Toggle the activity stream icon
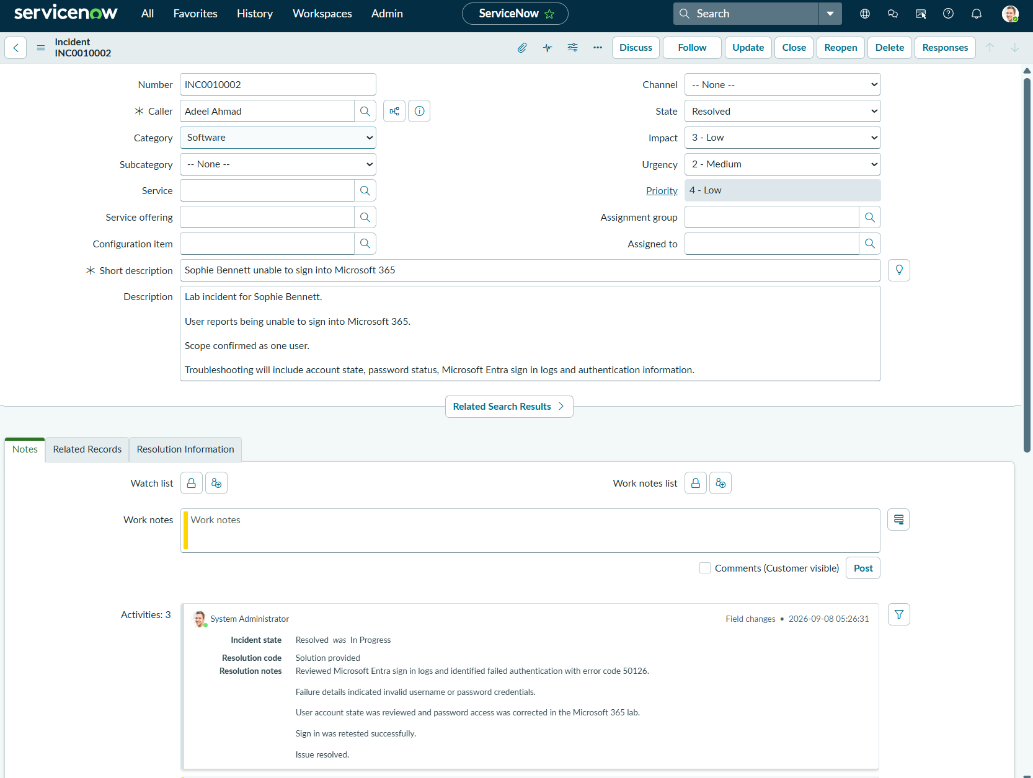The image size is (1033, 778). [548, 48]
